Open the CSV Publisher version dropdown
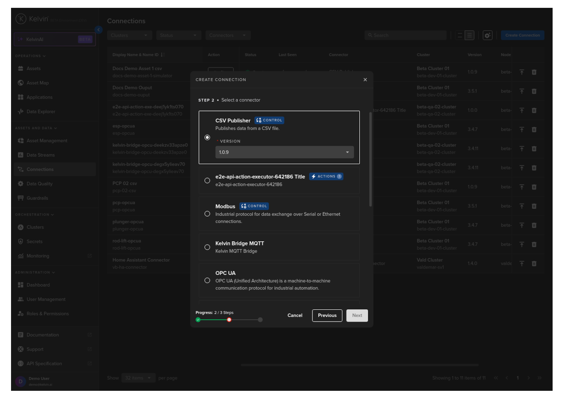564x399 pixels. [284, 152]
